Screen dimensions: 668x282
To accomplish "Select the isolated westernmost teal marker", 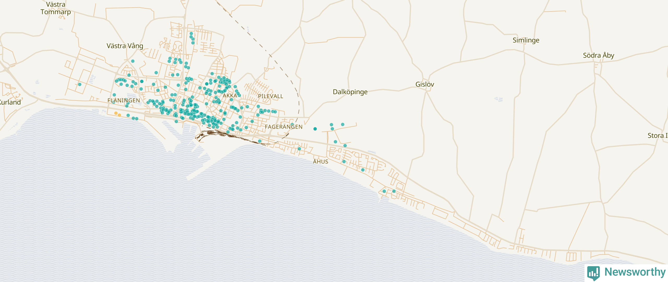I will (80, 84).
